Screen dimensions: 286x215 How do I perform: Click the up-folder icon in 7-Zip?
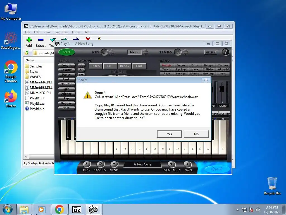click(27, 53)
